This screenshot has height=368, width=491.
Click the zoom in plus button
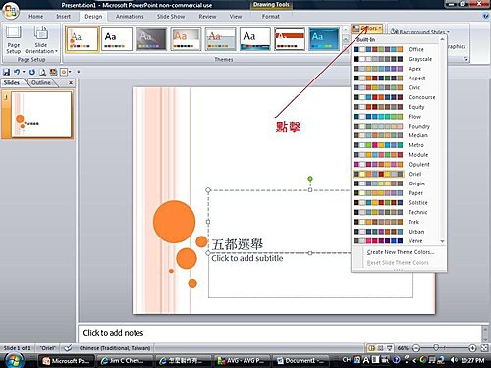(x=472, y=348)
